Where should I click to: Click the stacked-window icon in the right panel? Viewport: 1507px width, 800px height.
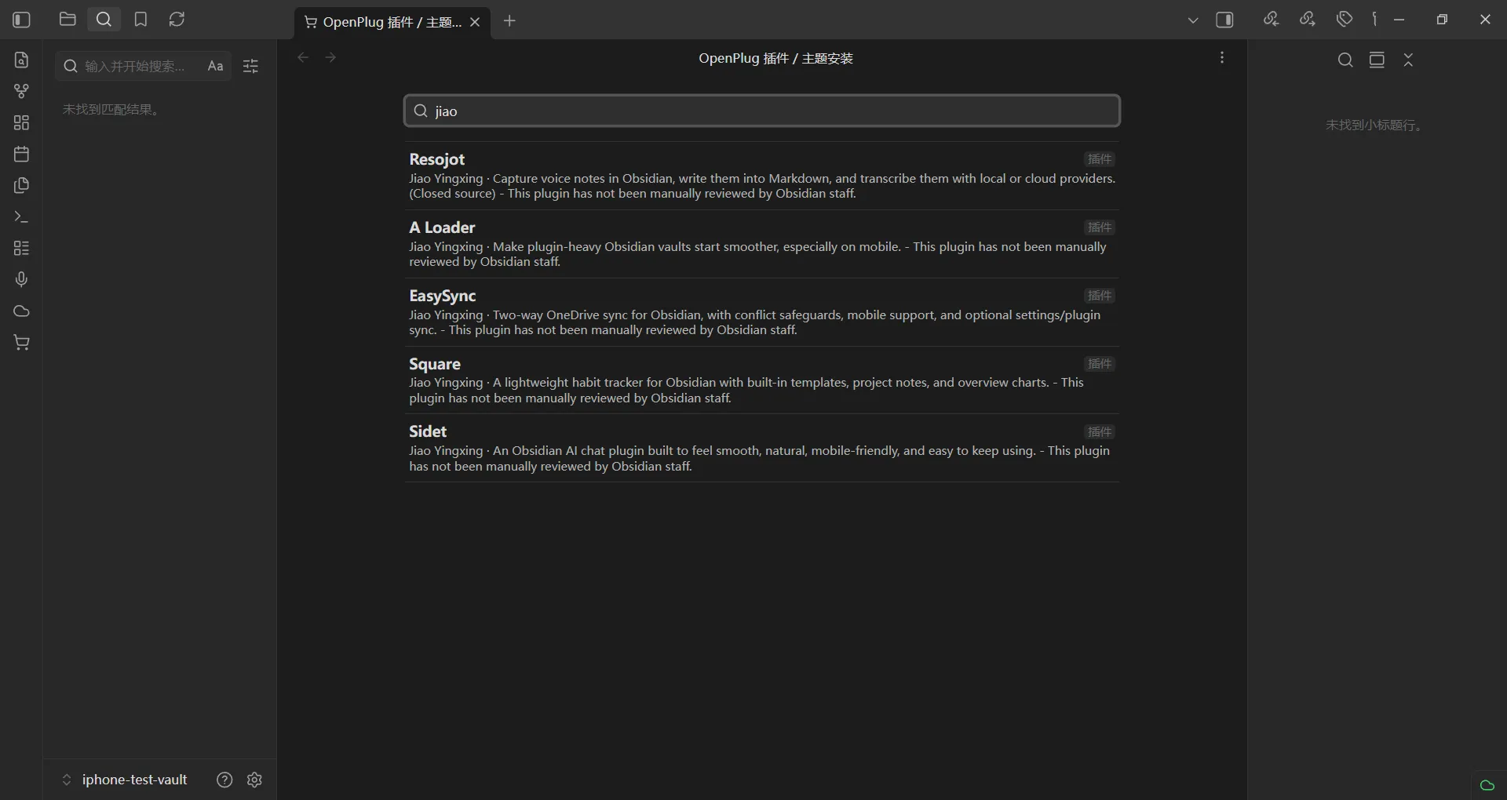pyautogui.click(x=1377, y=60)
